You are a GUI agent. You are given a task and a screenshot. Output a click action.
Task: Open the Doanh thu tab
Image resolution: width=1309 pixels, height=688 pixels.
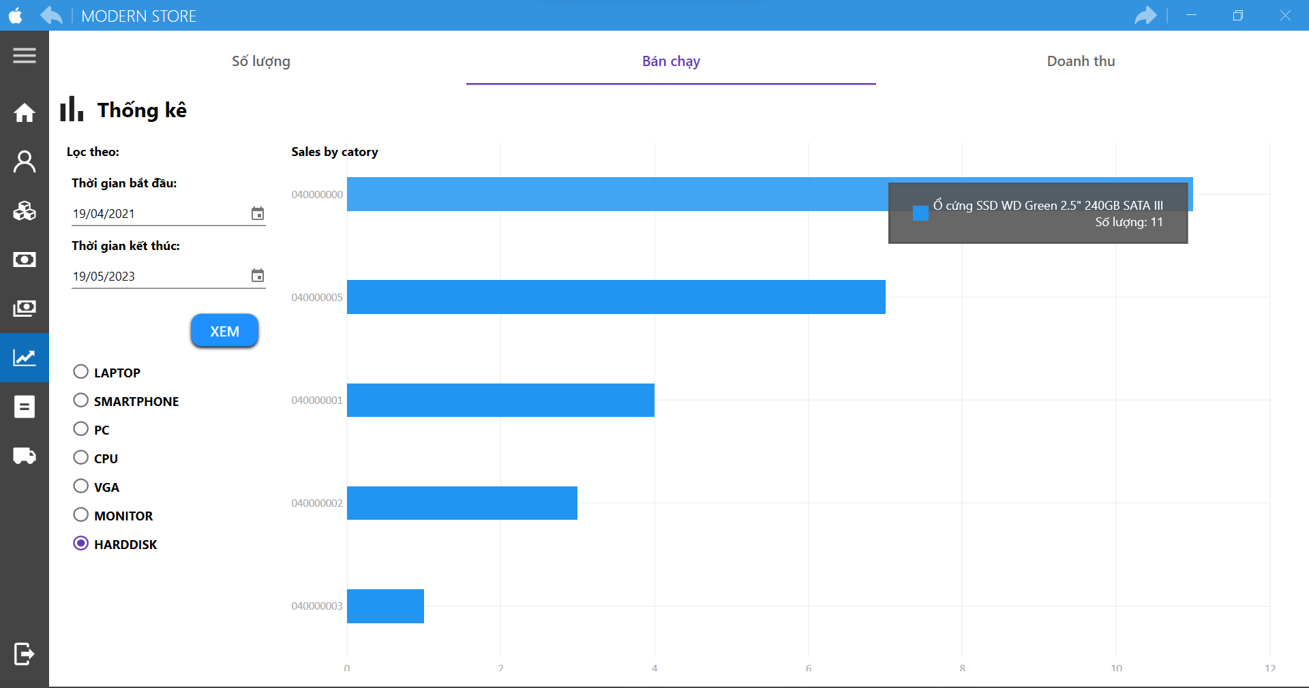(1080, 61)
